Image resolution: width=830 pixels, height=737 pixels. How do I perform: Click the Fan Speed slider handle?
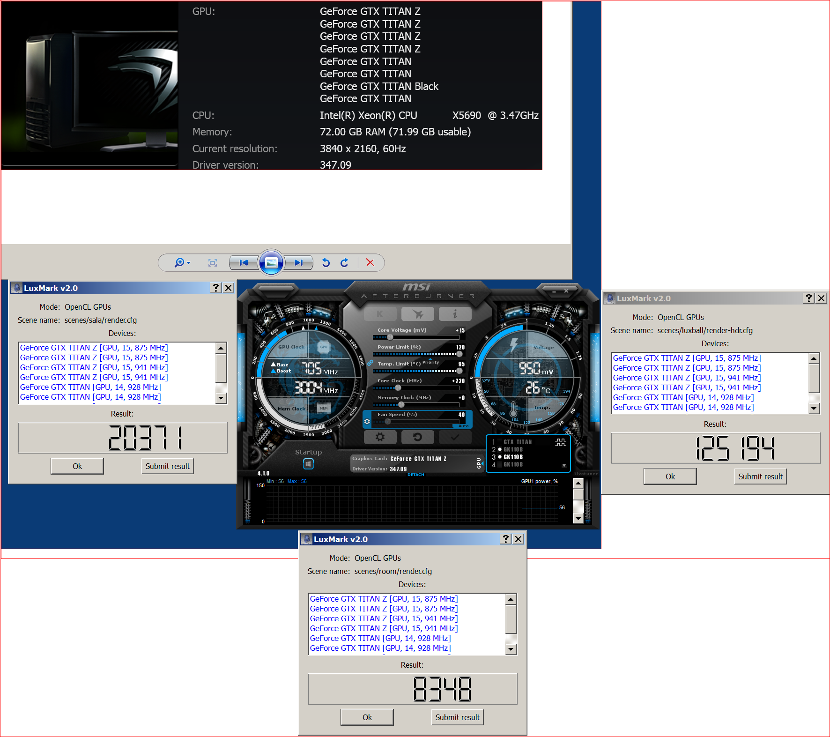coord(387,421)
